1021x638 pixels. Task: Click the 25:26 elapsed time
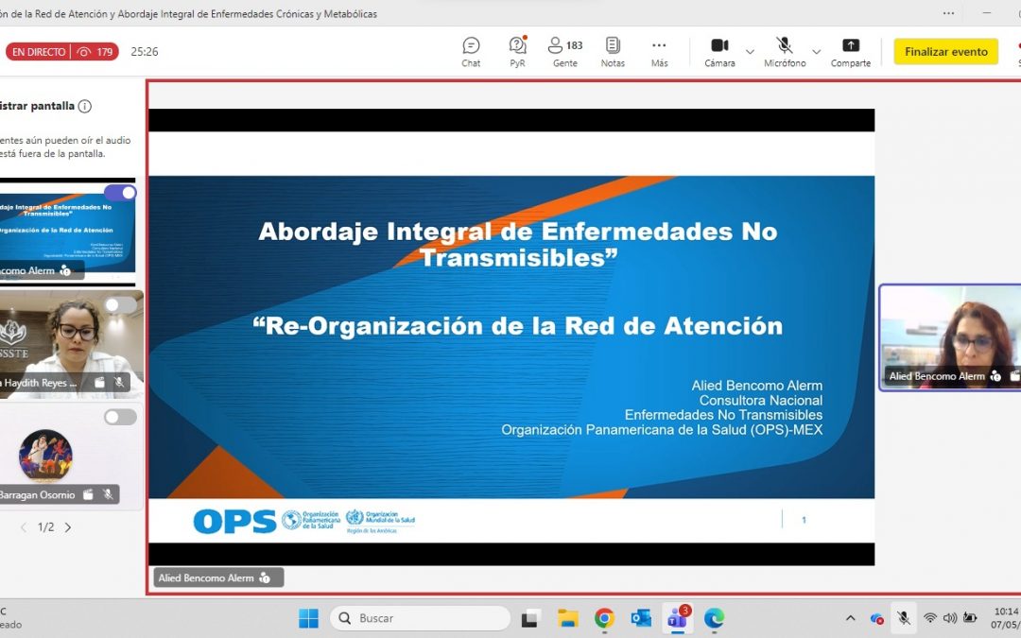click(145, 51)
